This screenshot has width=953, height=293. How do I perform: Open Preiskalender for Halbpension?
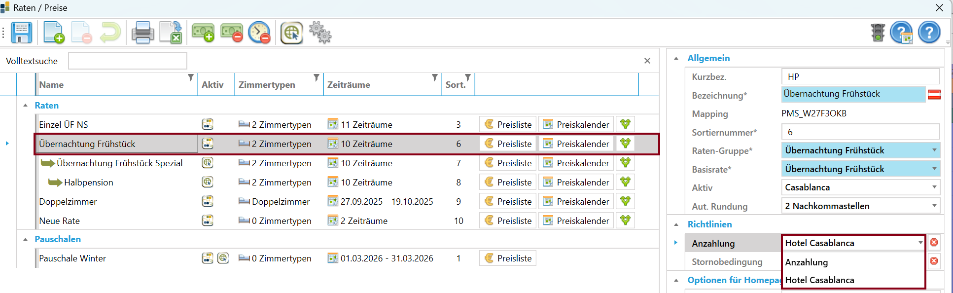tap(576, 182)
